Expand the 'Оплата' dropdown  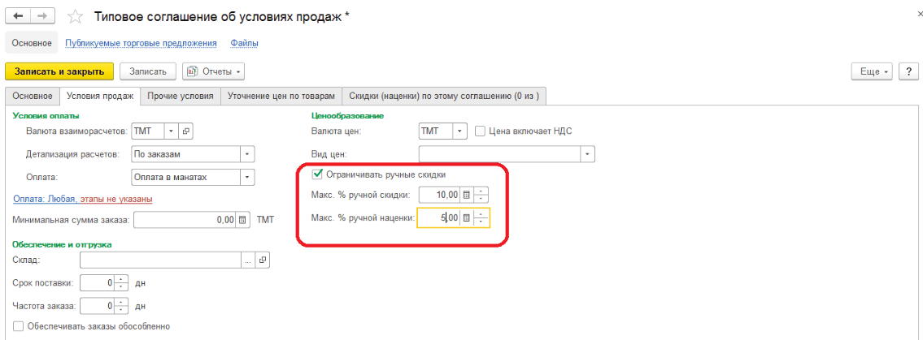[x=247, y=177]
